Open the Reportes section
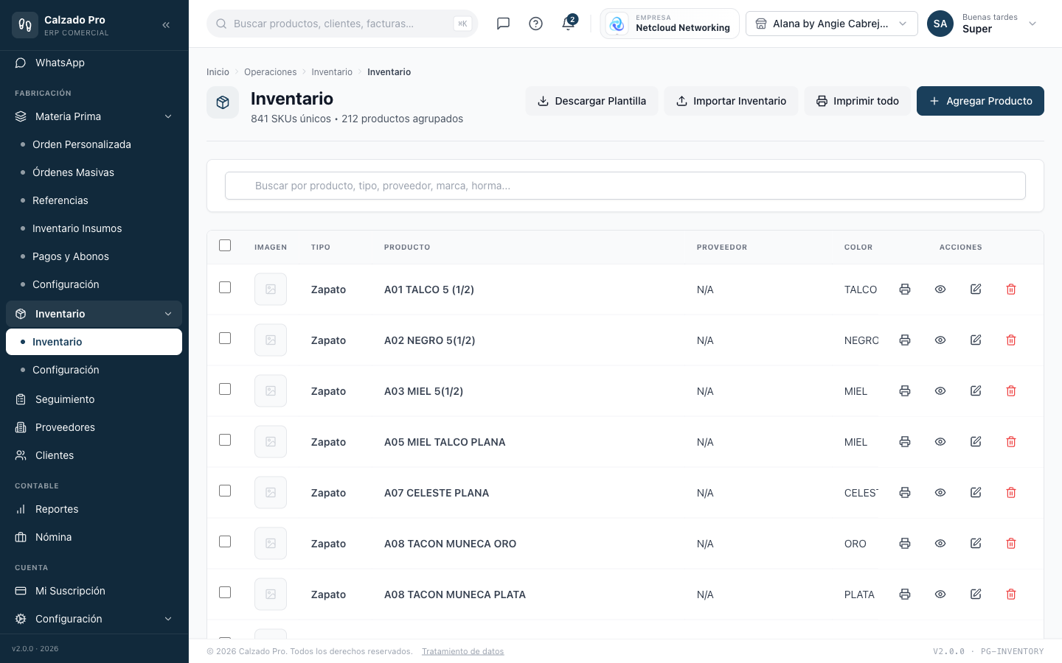This screenshot has width=1062, height=663. point(94,509)
